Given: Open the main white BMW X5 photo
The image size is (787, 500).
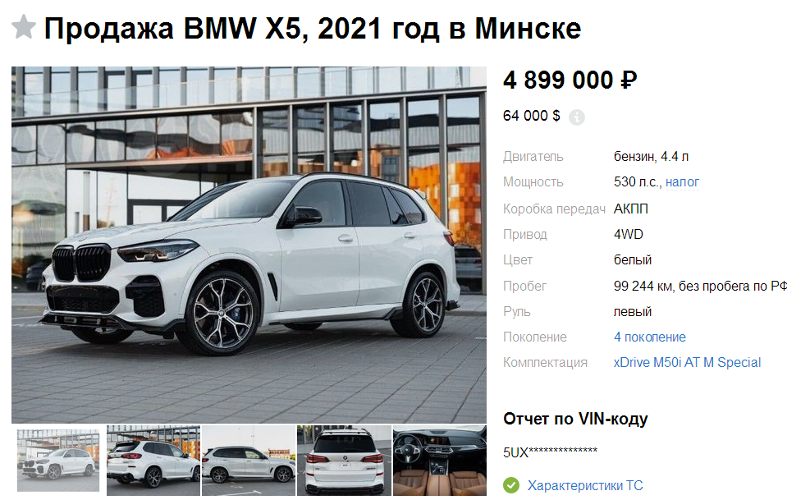Looking at the screenshot, I should [249, 245].
